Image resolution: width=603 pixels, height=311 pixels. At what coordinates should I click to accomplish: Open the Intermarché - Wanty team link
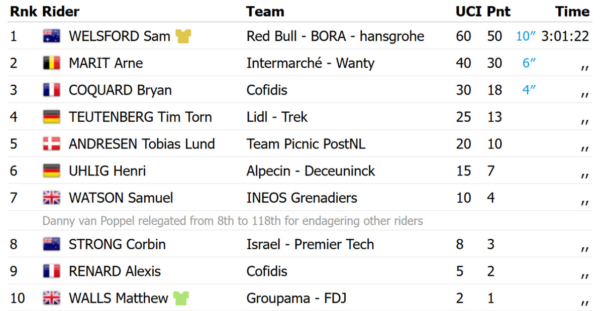click(x=310, y=63)
